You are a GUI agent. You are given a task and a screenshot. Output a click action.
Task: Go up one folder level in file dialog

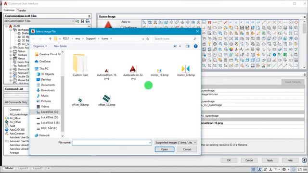point(50,38)
